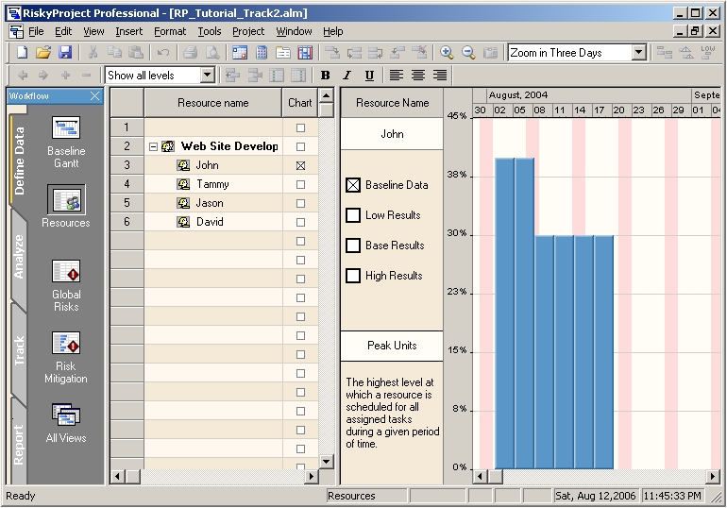
Task: Check the Chart box for Jason
Action: click(300, 203)
